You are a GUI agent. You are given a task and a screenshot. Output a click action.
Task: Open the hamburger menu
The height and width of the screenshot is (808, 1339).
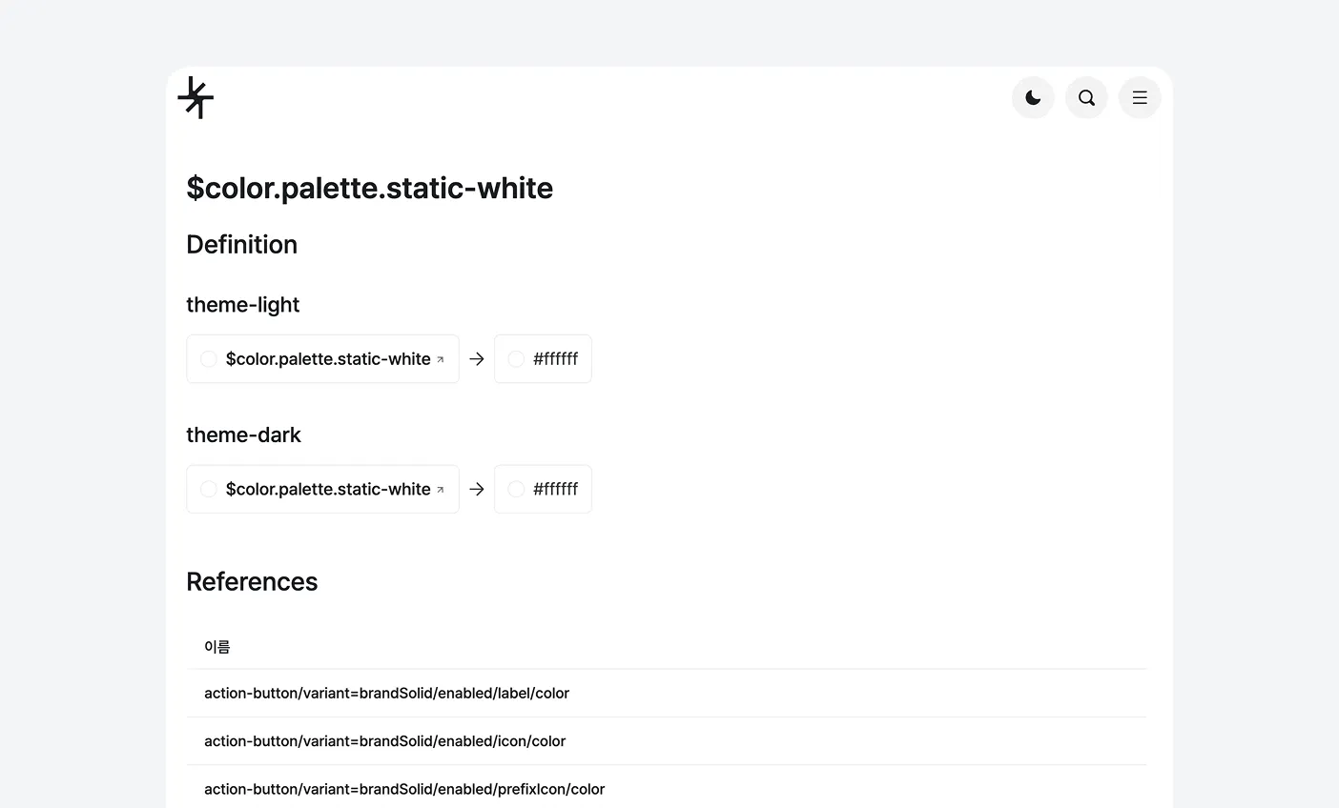click(x=1140, y=97)
